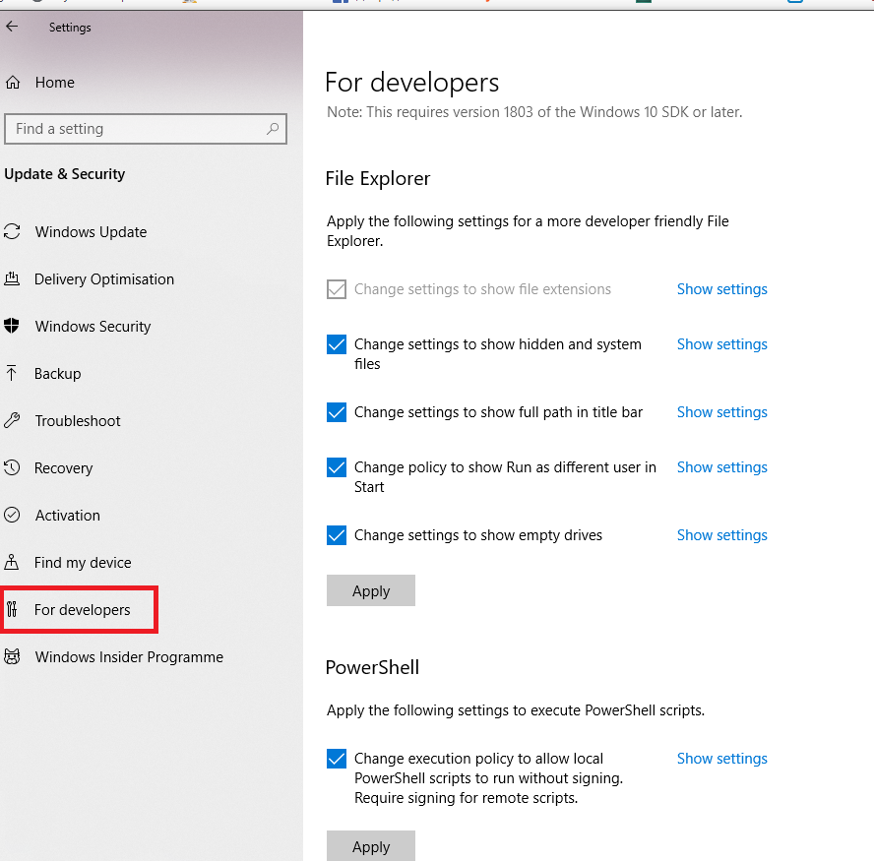Image resolution: width=874 pixels, height=861 pixels.
Task: Click the back arrow in Settings
Action: coord(12,27)
